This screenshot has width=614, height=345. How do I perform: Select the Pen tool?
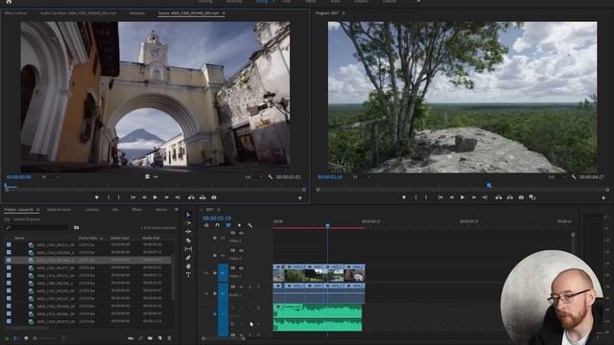[x=188, y=258]
